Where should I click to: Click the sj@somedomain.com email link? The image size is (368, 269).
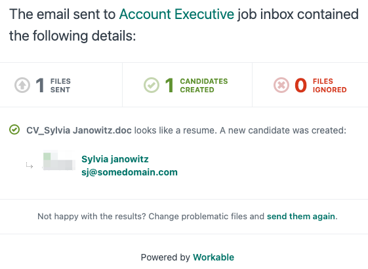129,172
